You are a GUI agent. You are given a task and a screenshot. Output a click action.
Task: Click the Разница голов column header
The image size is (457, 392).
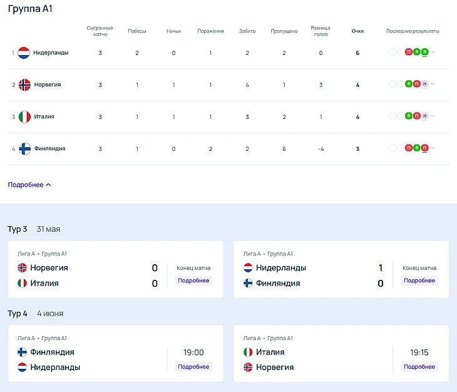[321, 31]
